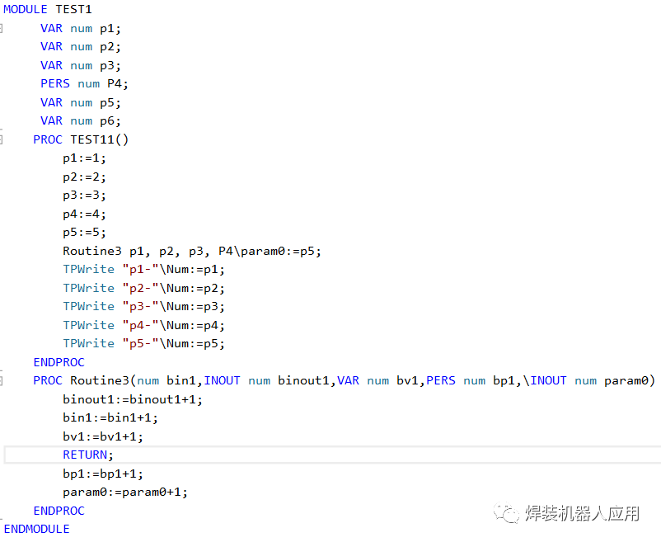Click the TPWrite "p4-" line
The height and width of the screenshot is (542, 661).
(143, 326)
